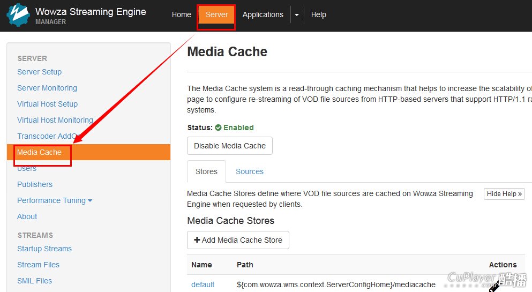Go to Home in top navigation

[x=181, y=15]
